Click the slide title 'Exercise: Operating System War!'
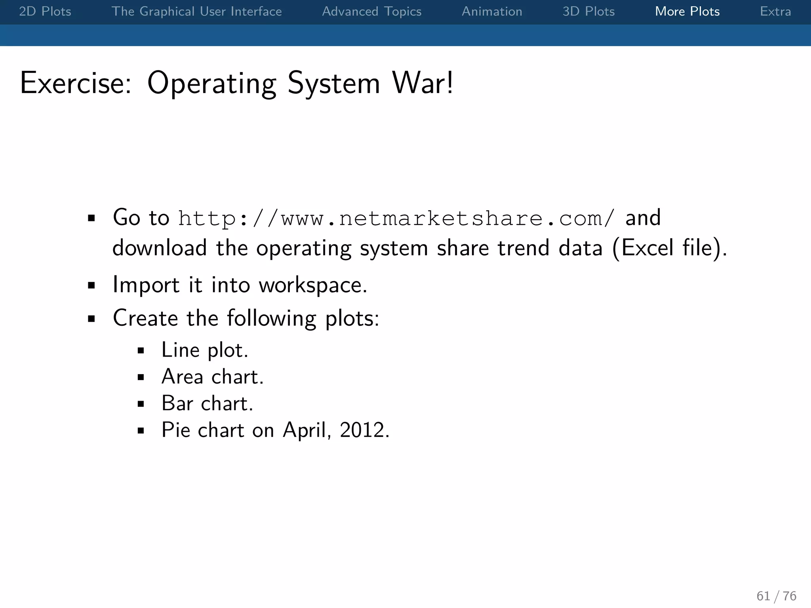 [x=236, y=83]
